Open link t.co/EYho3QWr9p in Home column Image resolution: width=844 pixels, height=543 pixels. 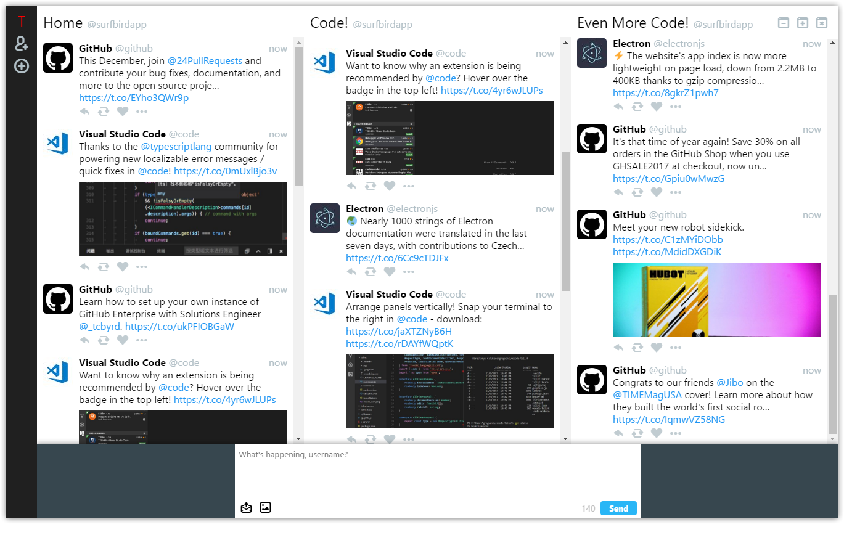134,98
